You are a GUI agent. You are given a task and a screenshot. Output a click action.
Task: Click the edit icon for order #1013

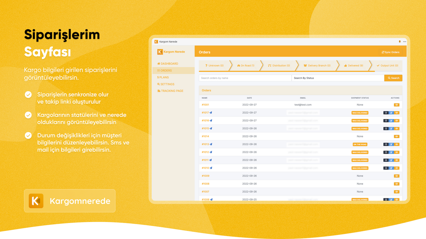(x=391, y=144)
